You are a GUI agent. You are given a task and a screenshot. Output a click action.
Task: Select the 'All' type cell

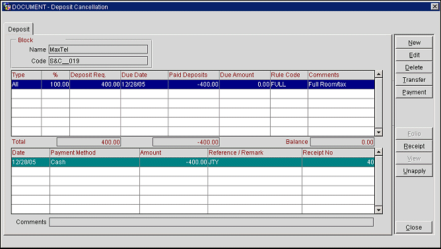26,85
